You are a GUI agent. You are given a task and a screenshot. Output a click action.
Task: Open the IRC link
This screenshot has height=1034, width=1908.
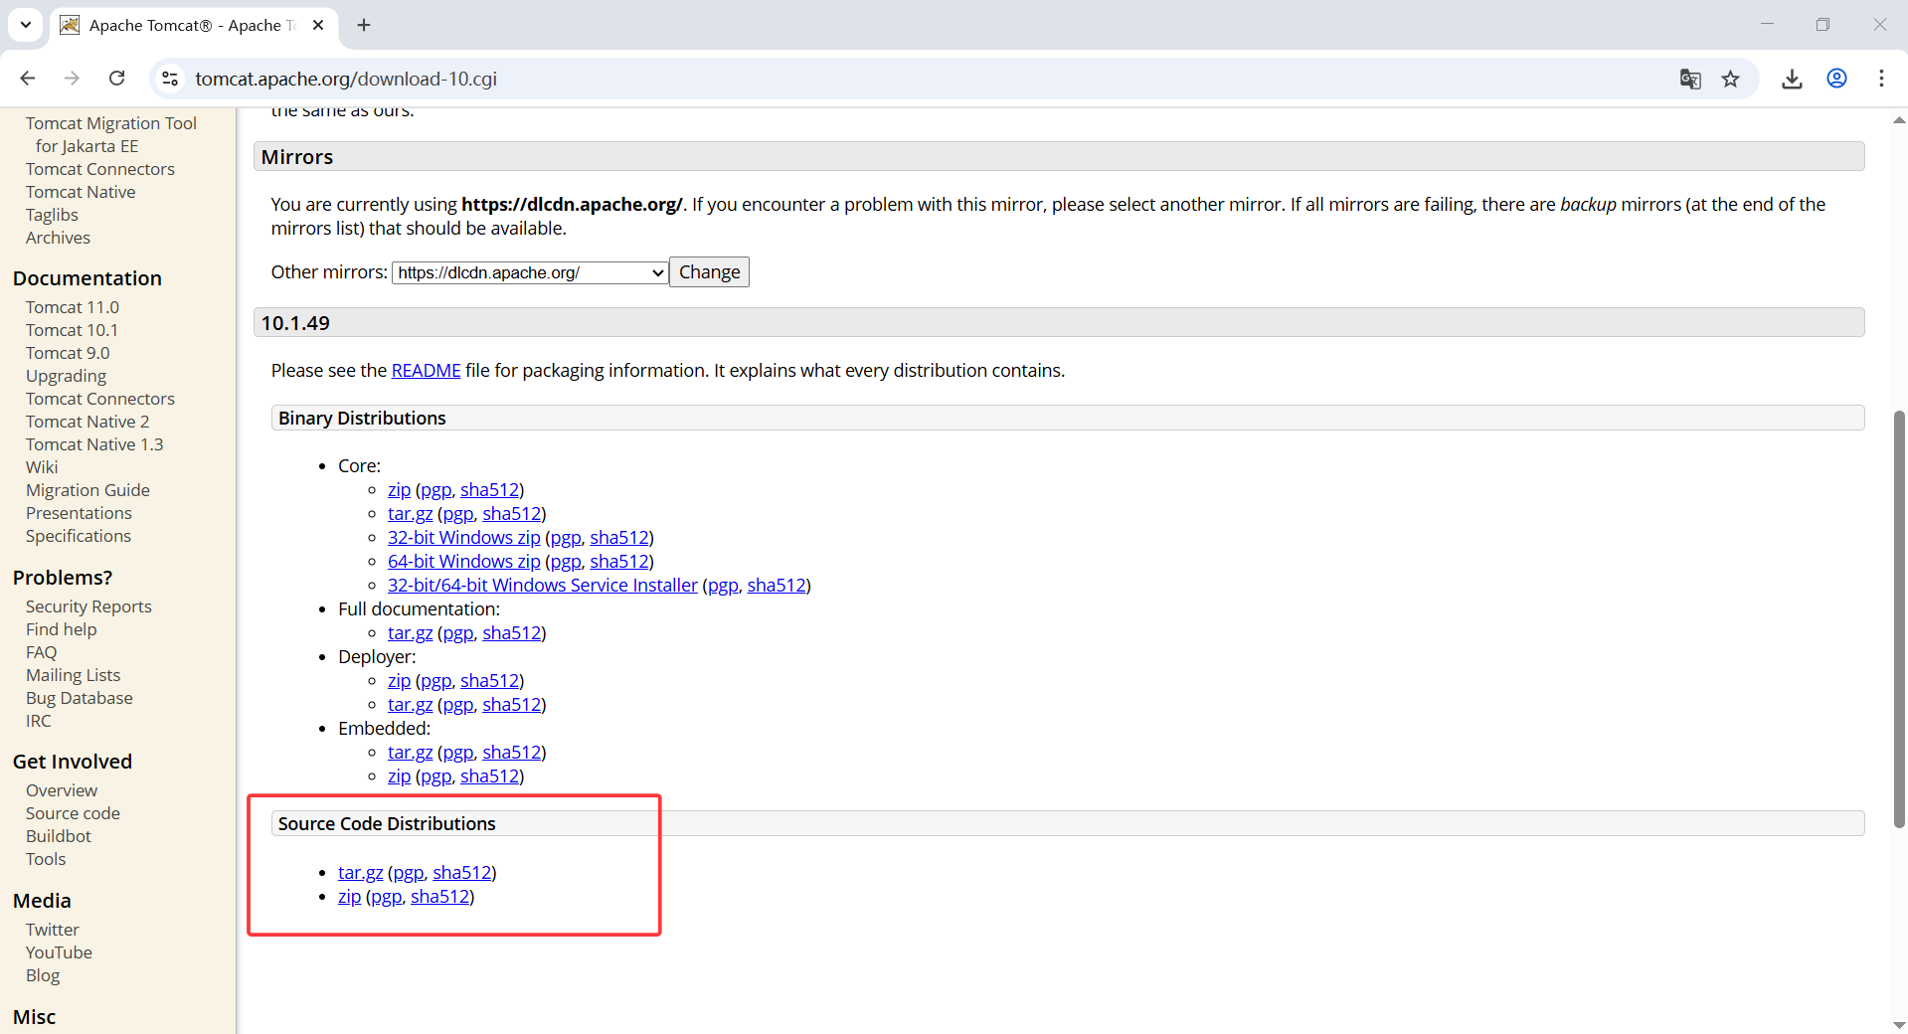(x=39, y=721)
